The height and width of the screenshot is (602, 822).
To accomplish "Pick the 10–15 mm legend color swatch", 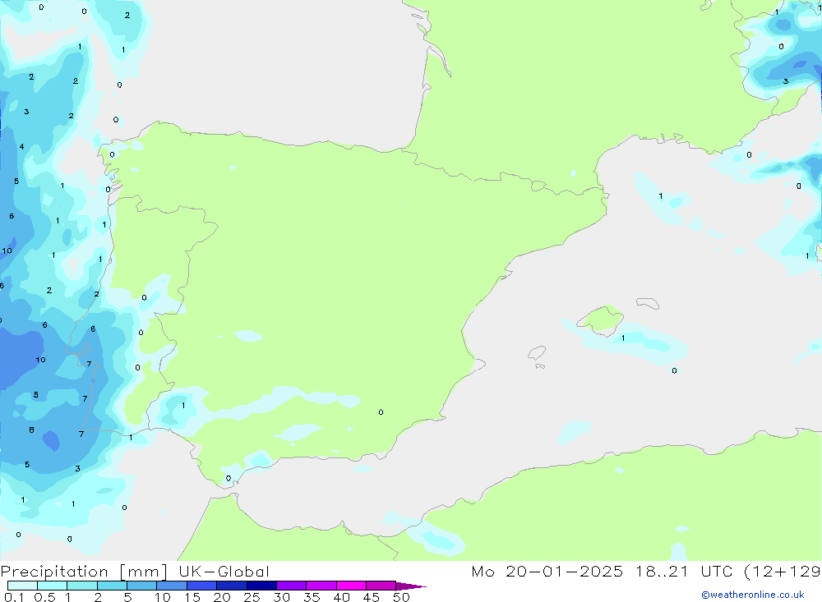I will click(172, 586).
